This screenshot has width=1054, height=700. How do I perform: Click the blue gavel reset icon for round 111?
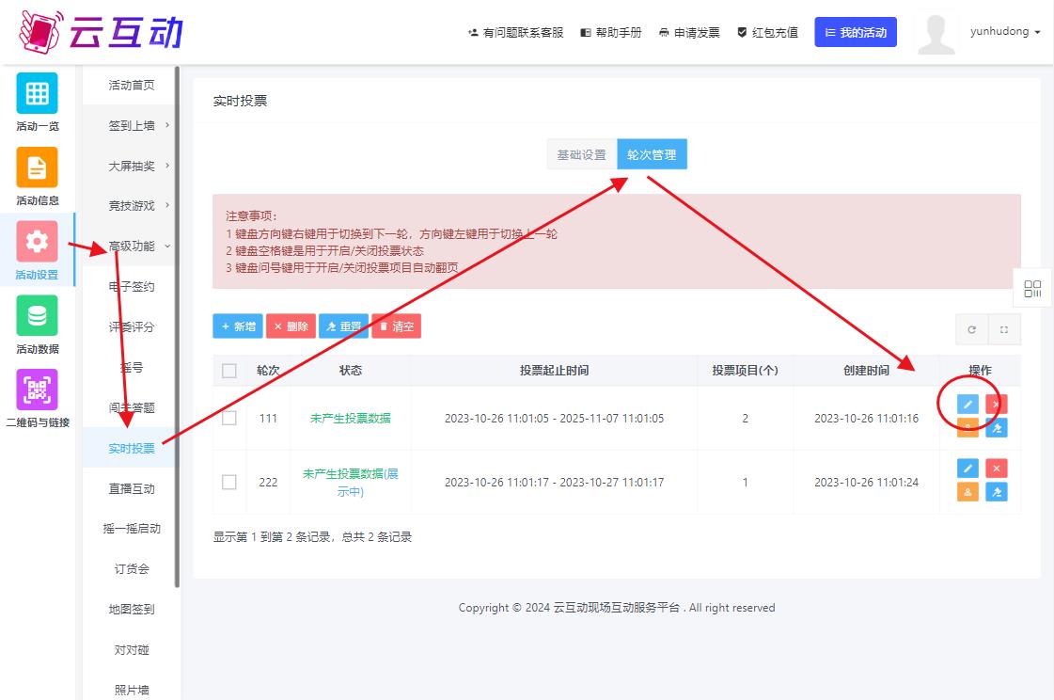997,428
